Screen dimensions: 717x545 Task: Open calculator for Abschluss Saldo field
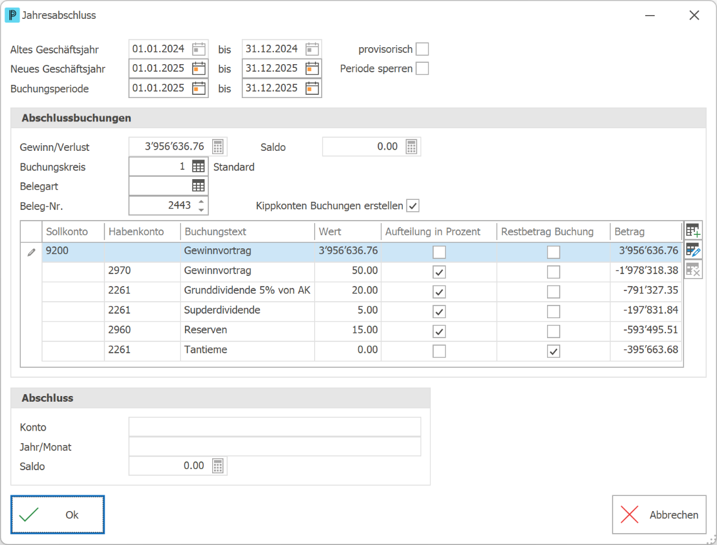click(x=218, y=466)
